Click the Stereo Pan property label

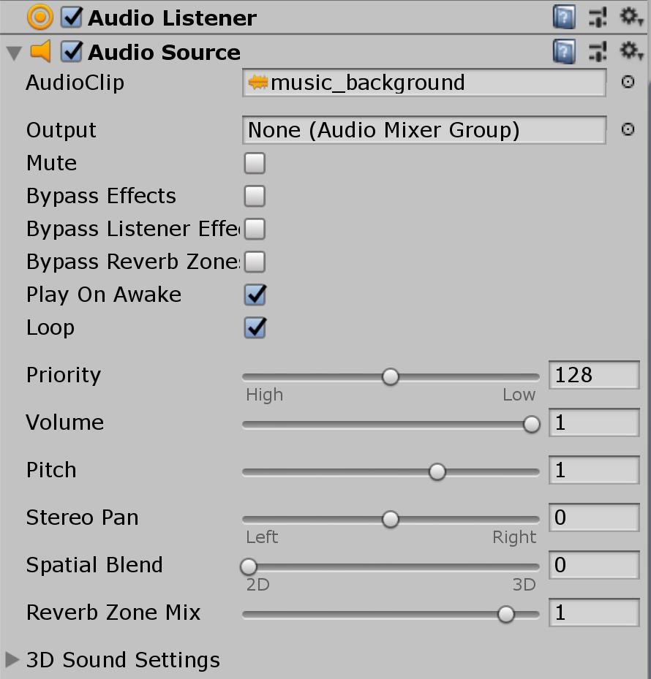[x=83, y=517]
